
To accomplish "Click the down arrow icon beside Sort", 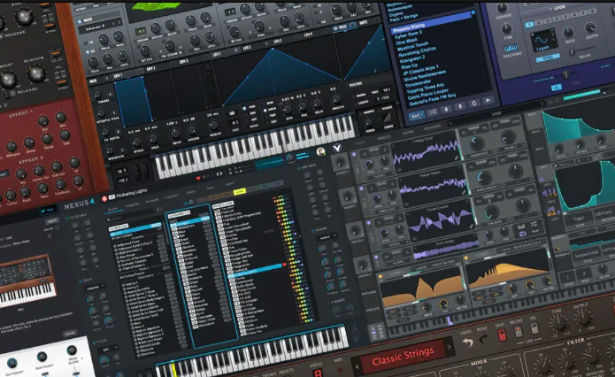I will 446,110.
